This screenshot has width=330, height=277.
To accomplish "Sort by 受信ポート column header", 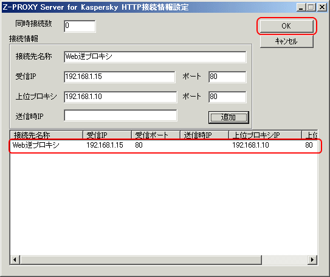I will [156, 135].
